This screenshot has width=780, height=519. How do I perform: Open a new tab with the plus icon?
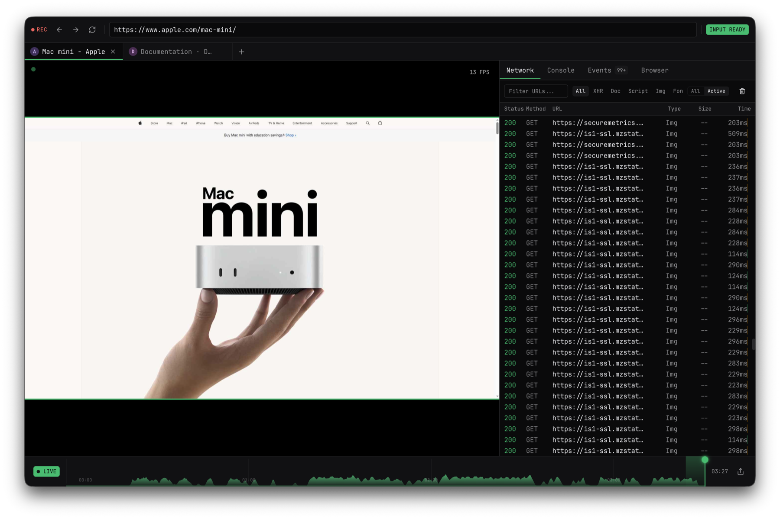[241, 52]
